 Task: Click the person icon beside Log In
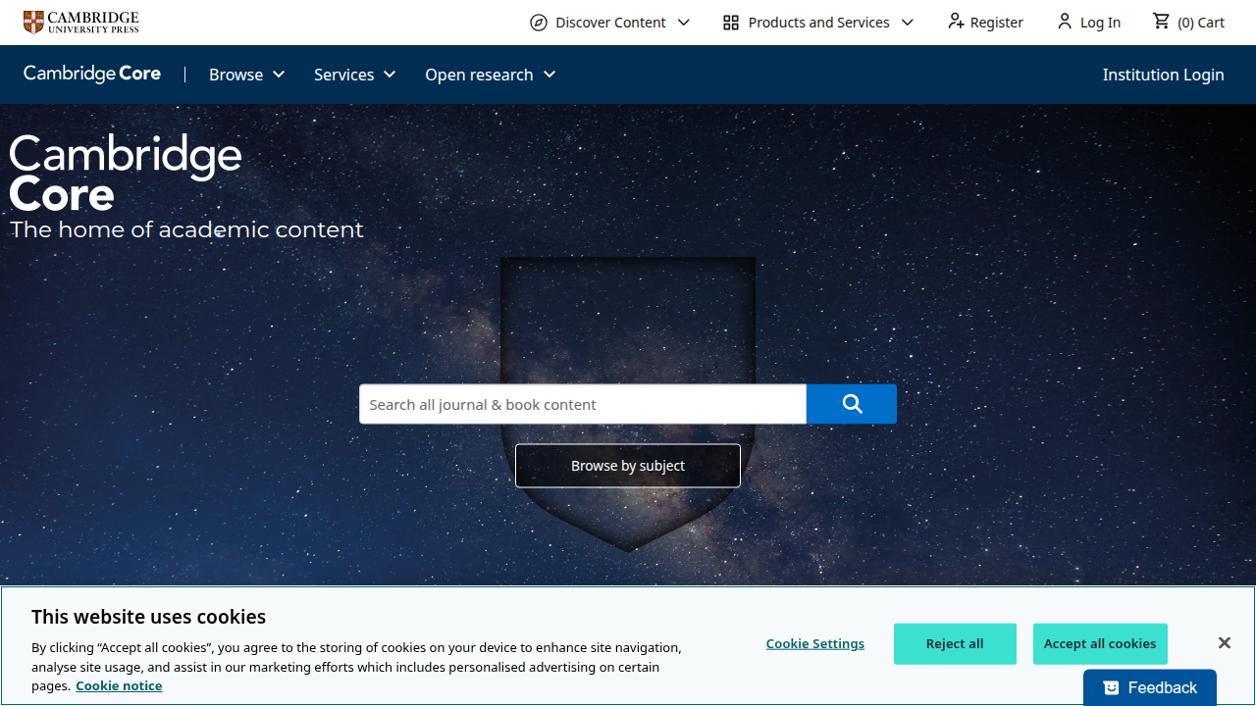click(x=1065, y=22)
